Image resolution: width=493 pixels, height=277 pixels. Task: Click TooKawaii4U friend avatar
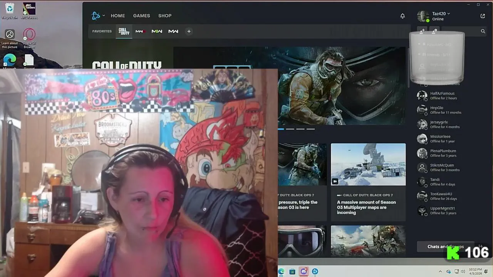coord(422,196)
